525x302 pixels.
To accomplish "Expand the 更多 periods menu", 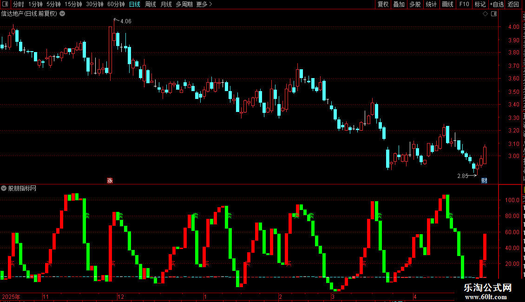I will pos(204,4).
